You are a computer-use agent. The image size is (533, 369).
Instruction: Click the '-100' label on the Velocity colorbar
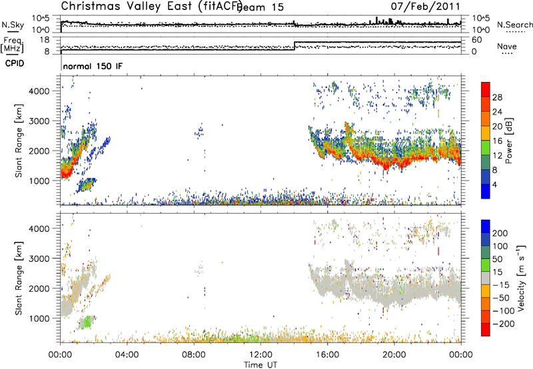click(504, 311)
